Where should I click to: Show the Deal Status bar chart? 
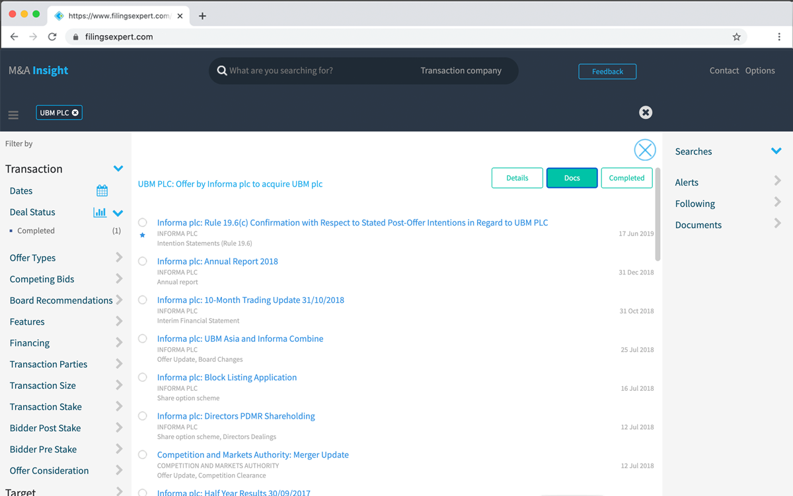pos(100,212)
